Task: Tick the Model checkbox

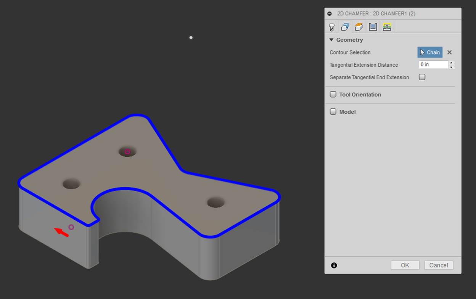Action: (x=333, y=112)
